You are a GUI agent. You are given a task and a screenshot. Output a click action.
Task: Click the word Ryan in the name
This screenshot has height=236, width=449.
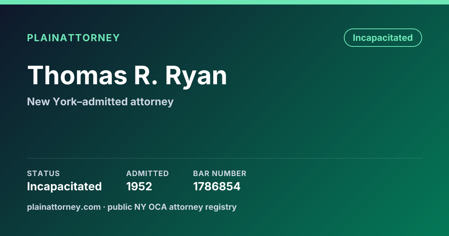click(x=196, y=76)
